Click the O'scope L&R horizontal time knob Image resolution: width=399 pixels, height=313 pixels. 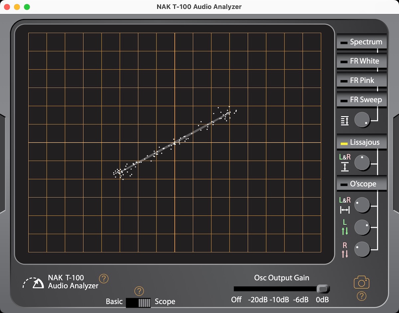tap(362, 205)
